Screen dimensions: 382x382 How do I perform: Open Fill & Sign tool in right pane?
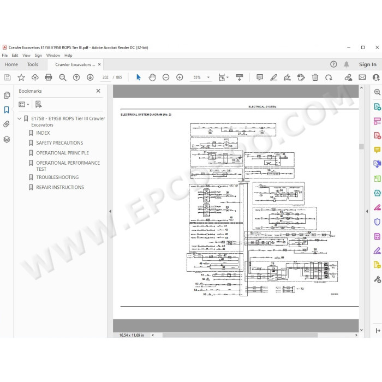coord(377,250)
